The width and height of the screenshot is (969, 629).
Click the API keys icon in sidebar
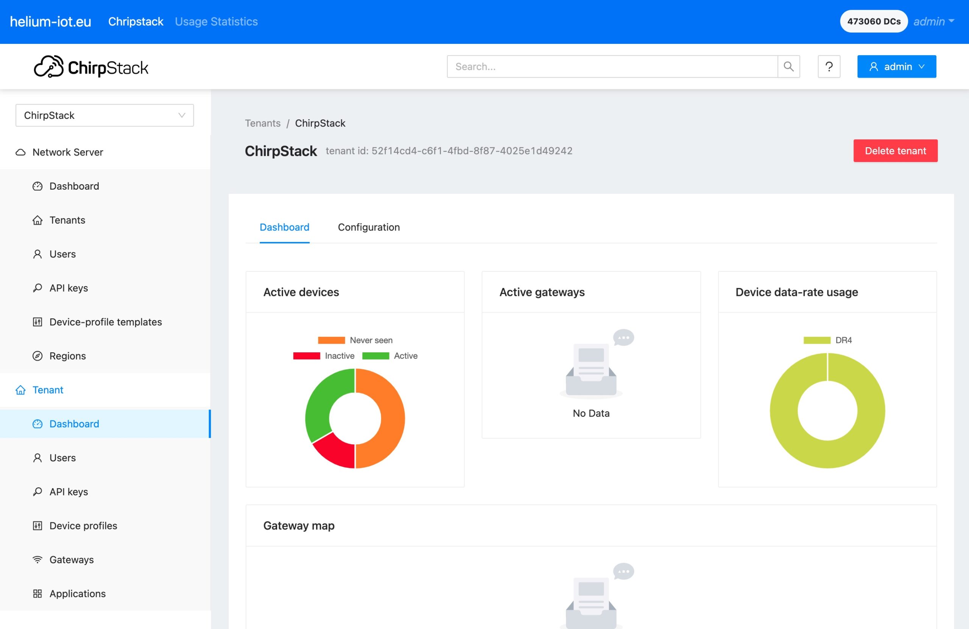click(x=37, y=287)
